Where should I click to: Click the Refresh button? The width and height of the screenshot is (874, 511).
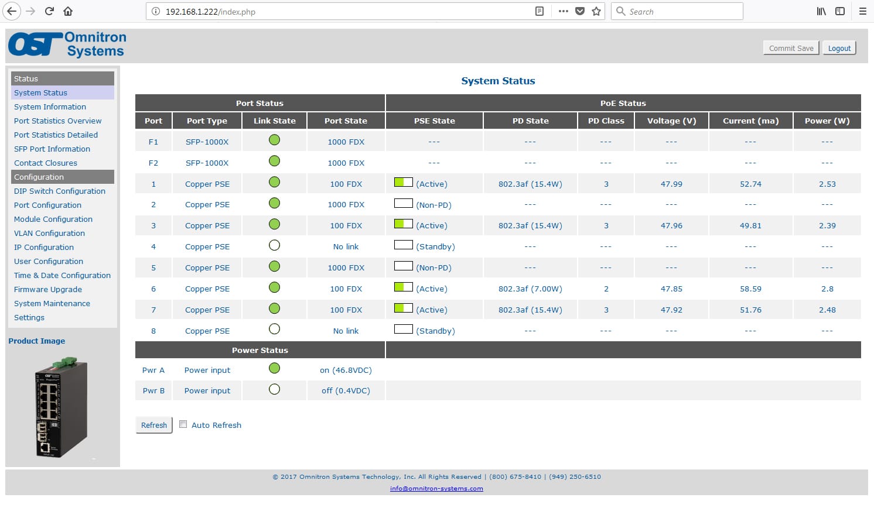tap(154, 425)
